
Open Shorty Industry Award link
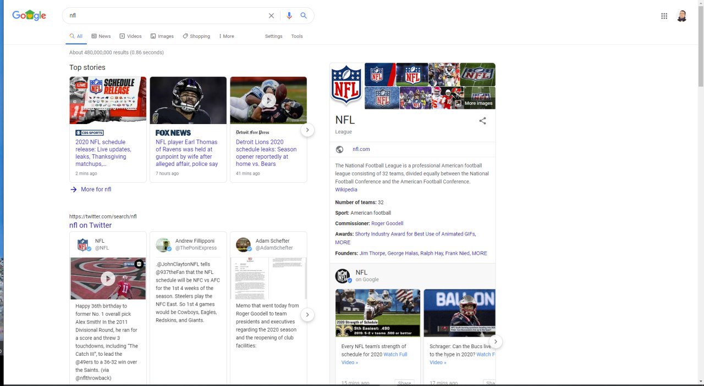click(415, 234)
